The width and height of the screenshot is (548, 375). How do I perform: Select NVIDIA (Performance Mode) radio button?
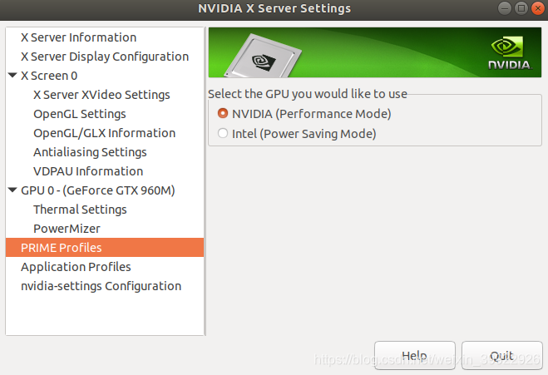coord(223,114)
